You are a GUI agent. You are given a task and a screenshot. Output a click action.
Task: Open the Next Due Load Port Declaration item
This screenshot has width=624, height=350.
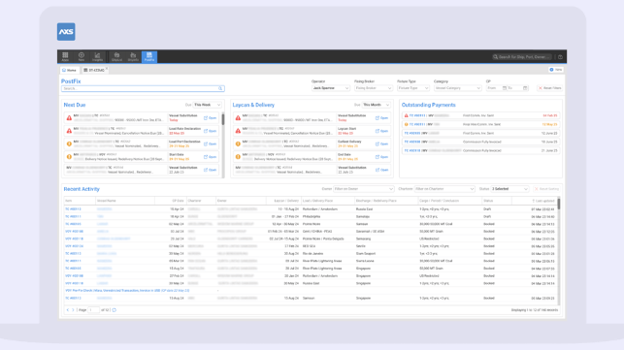(211, 143)
